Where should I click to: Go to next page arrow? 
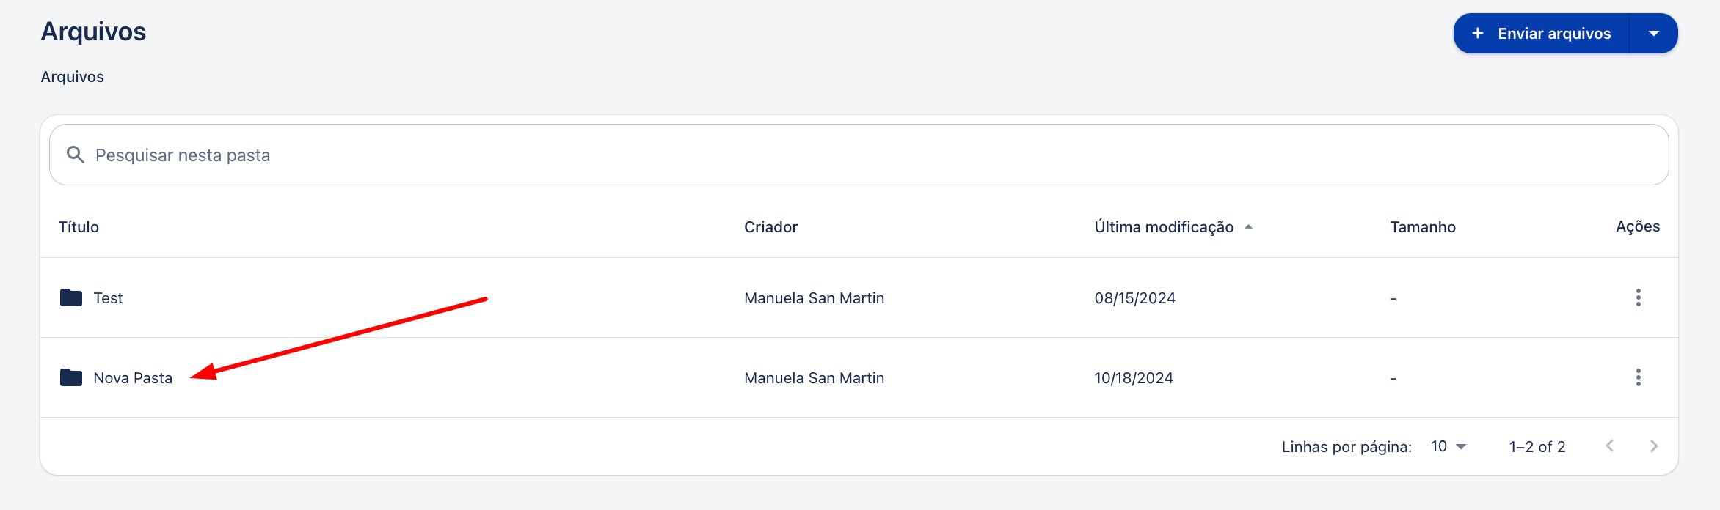click(1654, 446)
